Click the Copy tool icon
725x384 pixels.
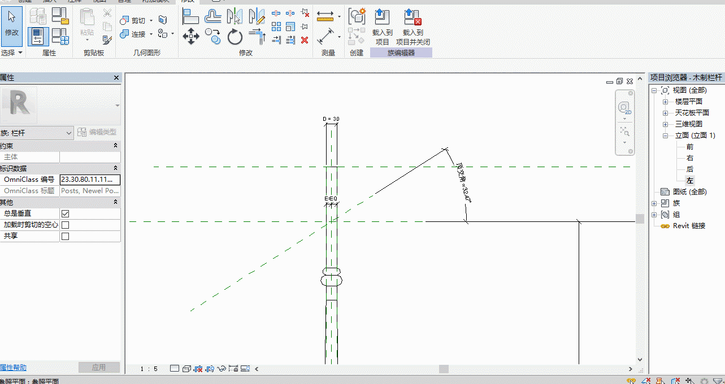click(213, 37)
